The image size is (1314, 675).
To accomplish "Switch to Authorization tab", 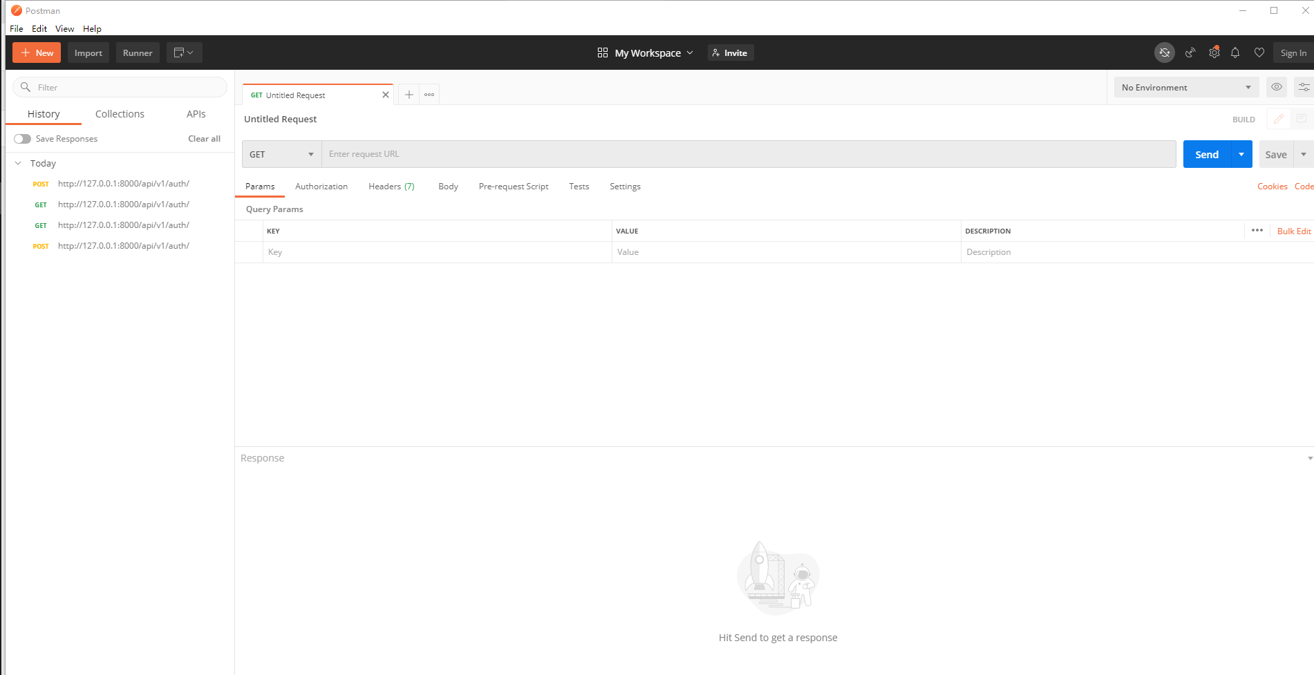I will (321, 187).
